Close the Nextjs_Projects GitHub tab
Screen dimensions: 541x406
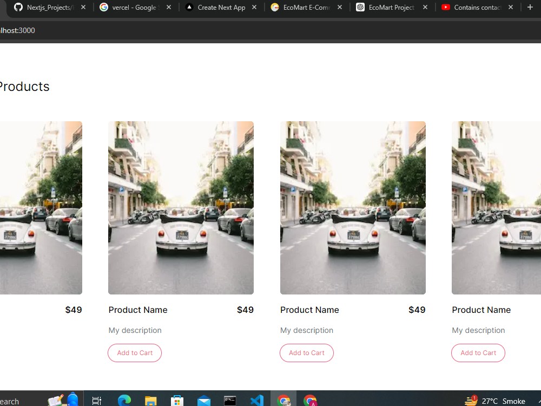[83, 7]
